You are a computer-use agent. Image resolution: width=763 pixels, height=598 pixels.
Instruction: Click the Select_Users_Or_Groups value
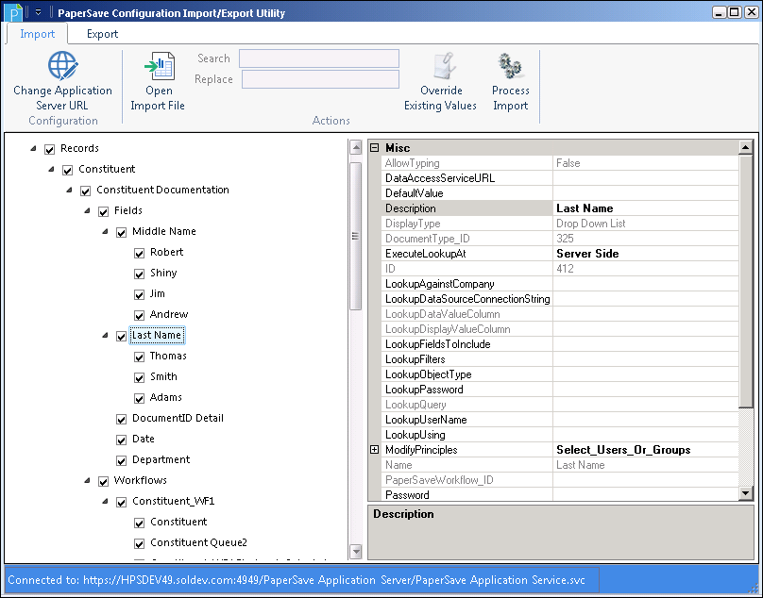pyautogui.click(x=623, y=450)
